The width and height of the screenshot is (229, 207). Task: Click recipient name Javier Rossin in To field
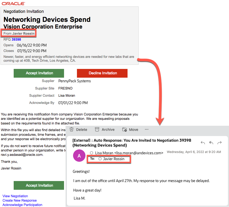click(x=114, y=159)
